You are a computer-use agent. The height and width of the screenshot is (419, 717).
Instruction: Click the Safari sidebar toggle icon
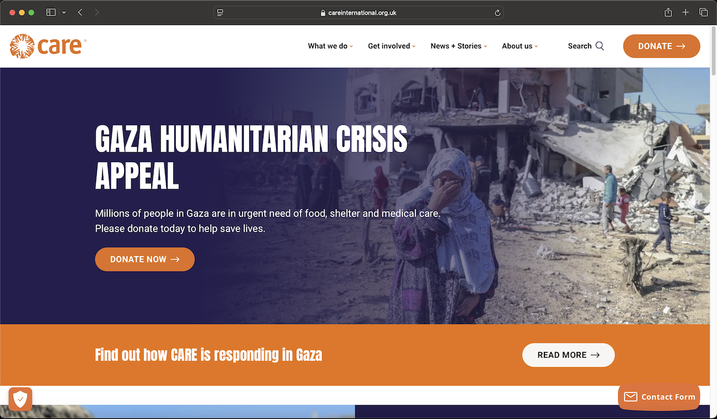click(51, 13)
